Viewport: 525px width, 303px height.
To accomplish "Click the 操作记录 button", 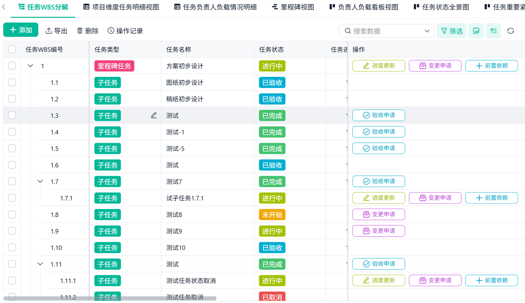I will click(x=126, y=31).
